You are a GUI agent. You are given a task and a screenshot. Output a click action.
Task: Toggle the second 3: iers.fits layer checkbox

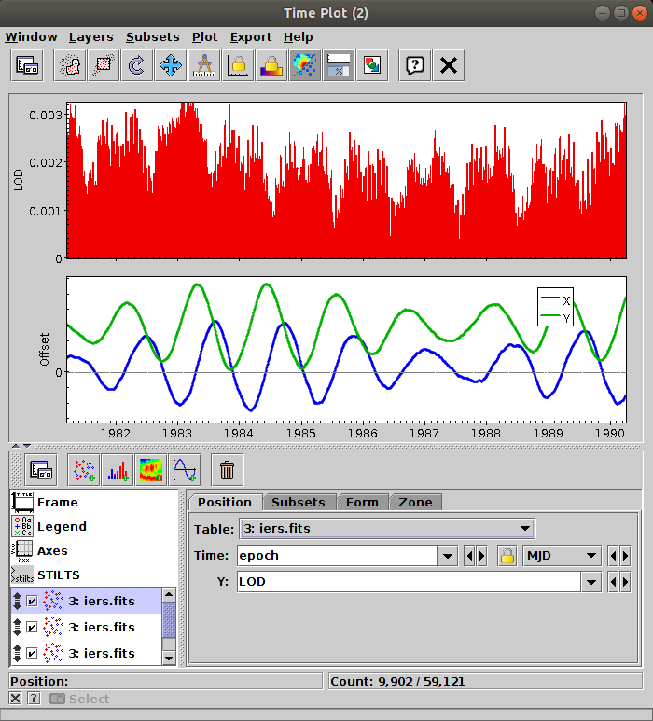pos(33,627)
